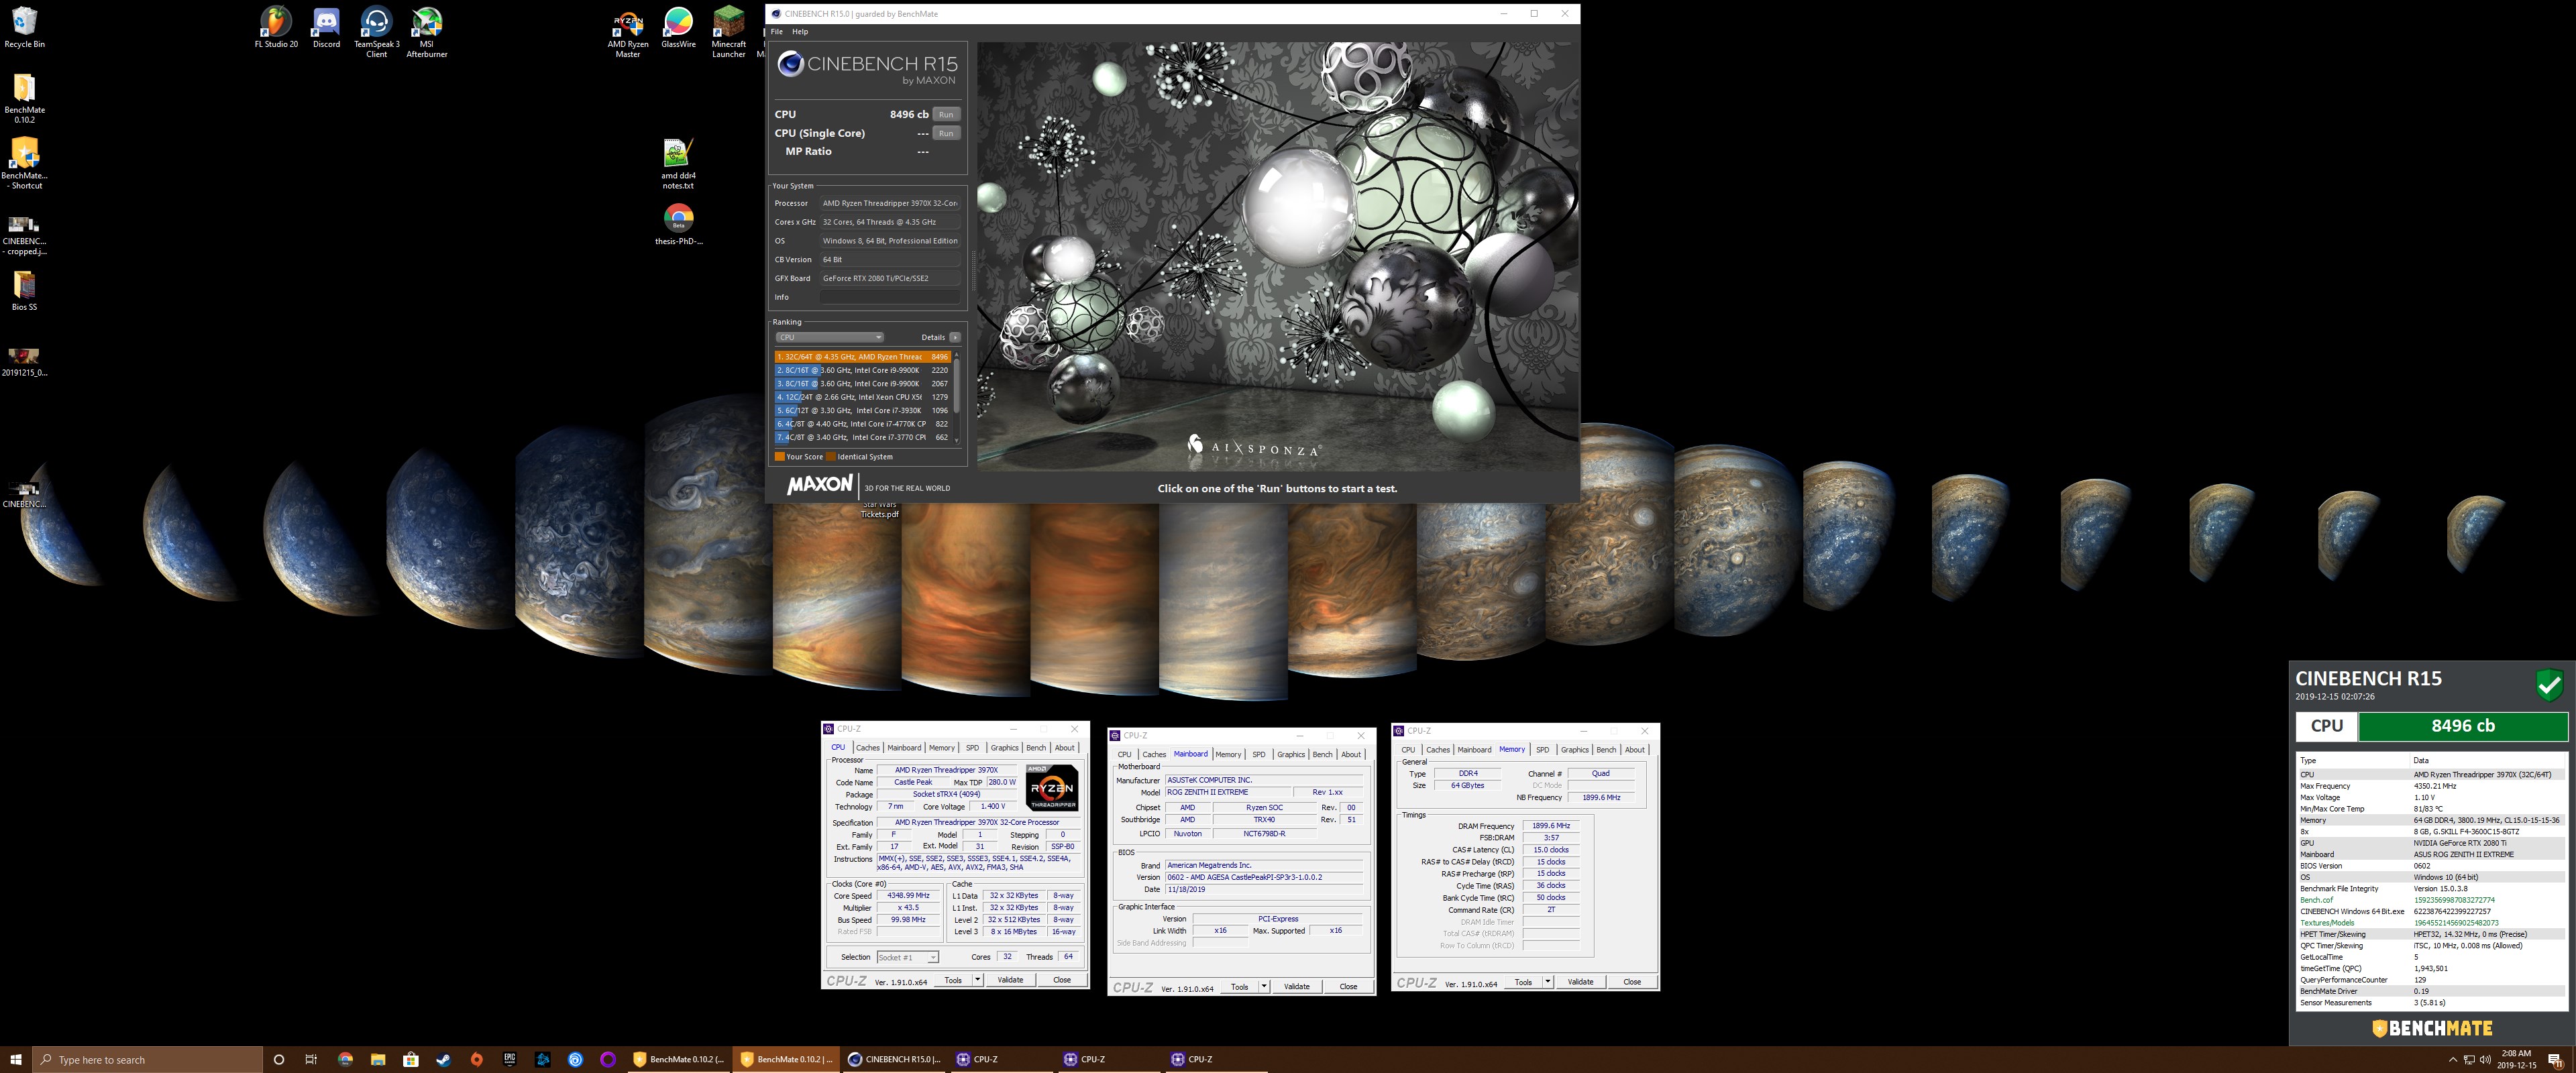Open Task View in the taskbar
Viewport: 2576px width, 1073px height.
click(x=311, y=1059)
